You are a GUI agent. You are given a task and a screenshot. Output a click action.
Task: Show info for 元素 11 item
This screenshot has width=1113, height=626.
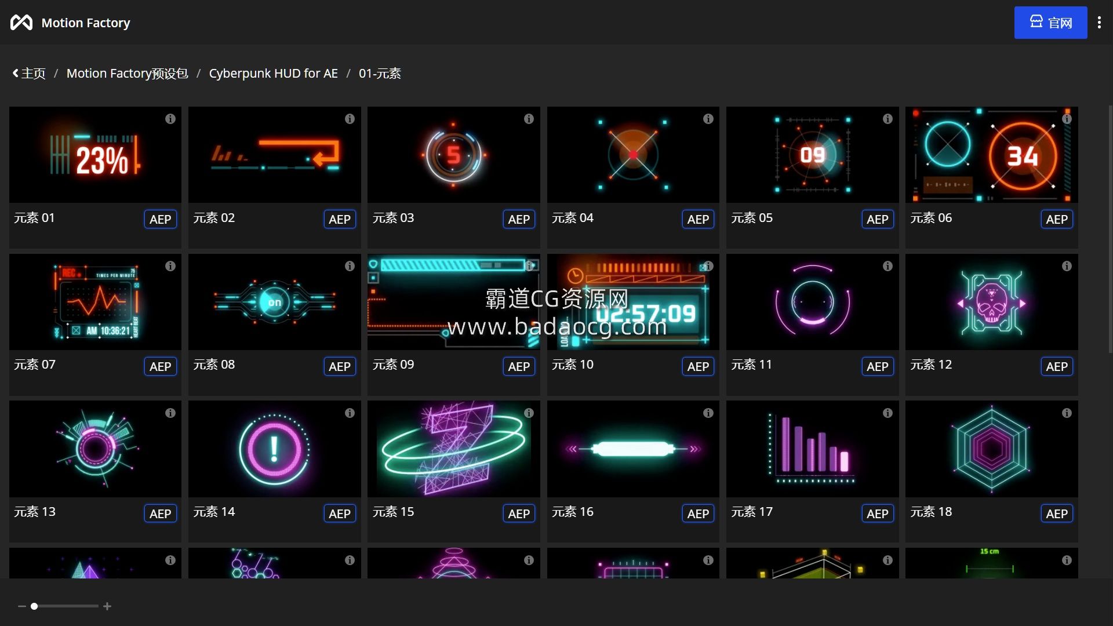pyautogui.click(x=888, y=266)
